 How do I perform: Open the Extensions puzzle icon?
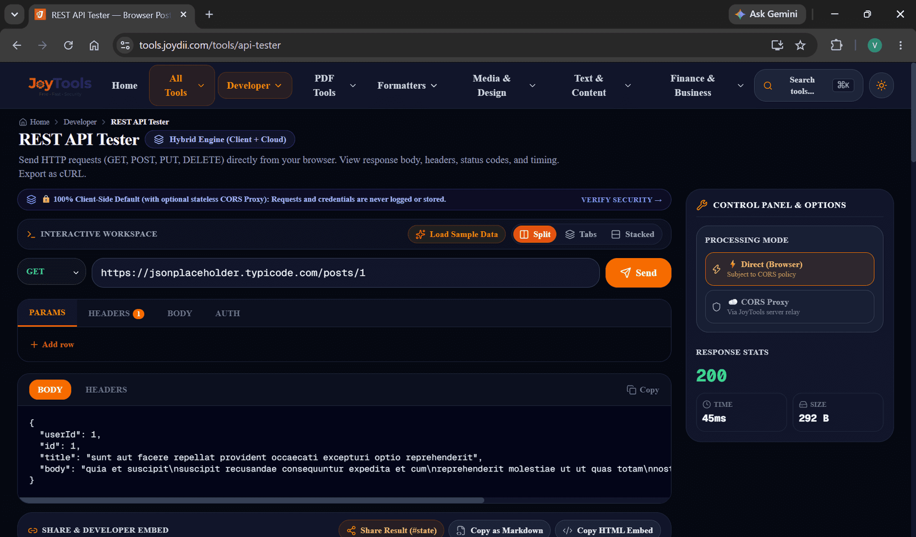point(836,45)
